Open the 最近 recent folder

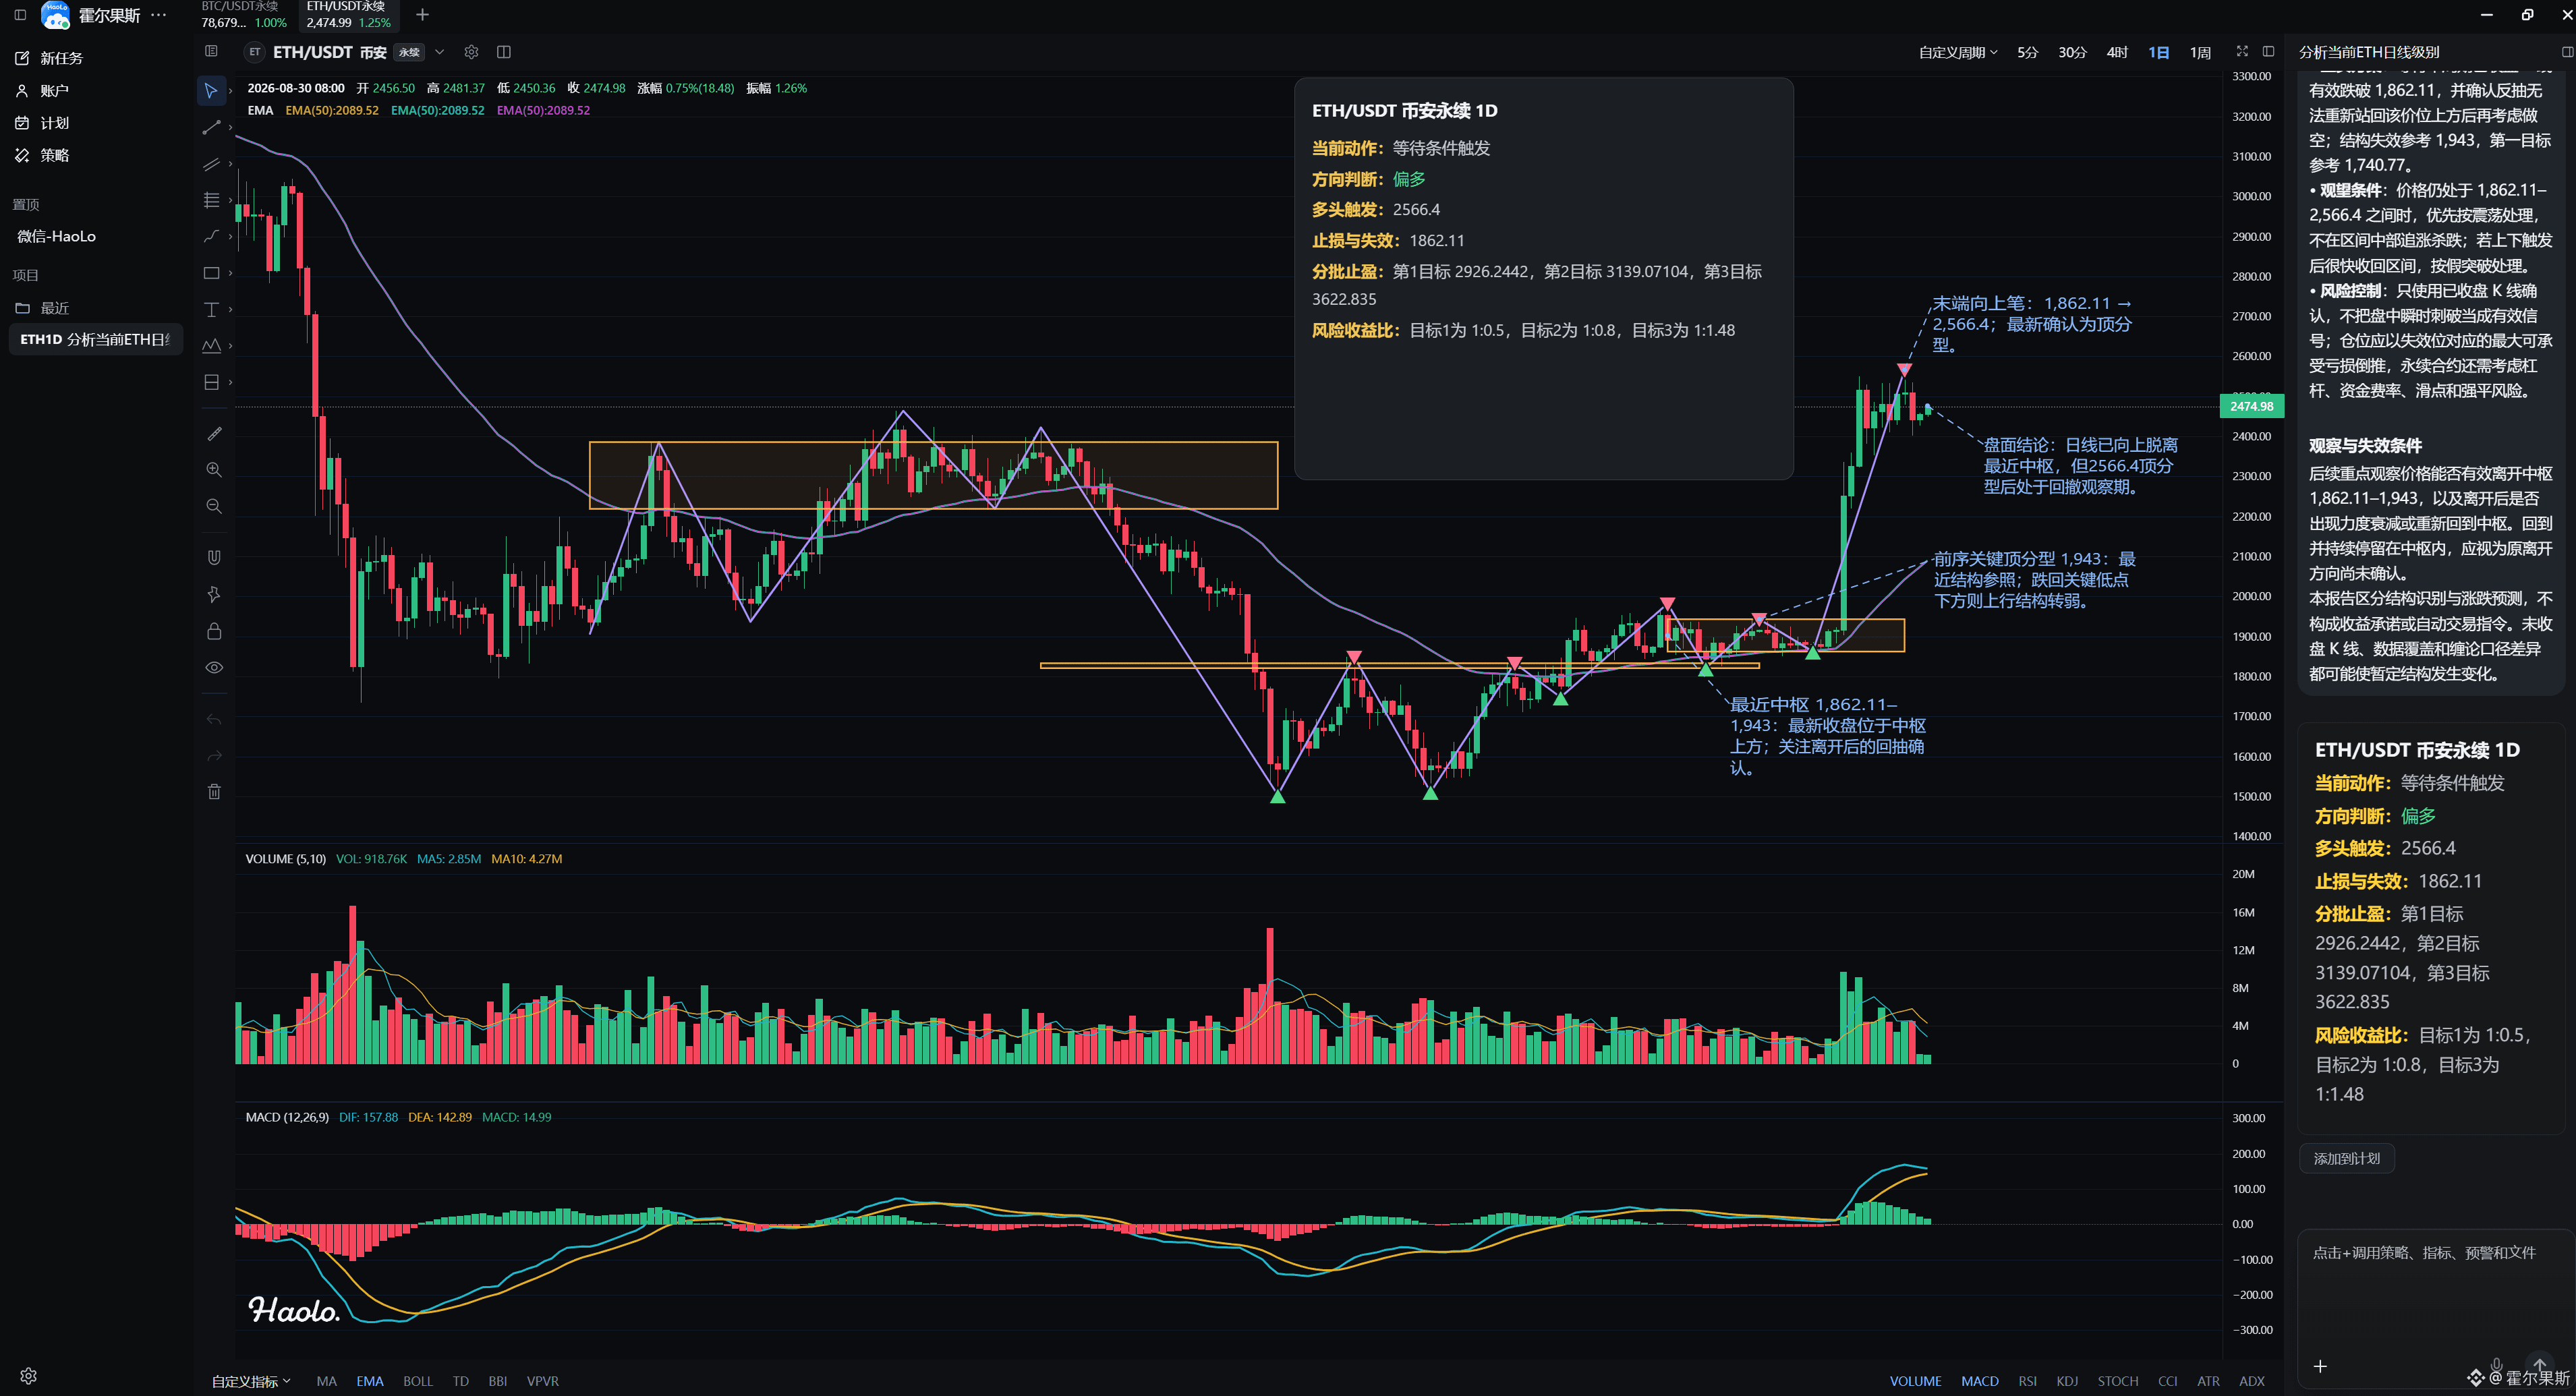pos(43,308)
